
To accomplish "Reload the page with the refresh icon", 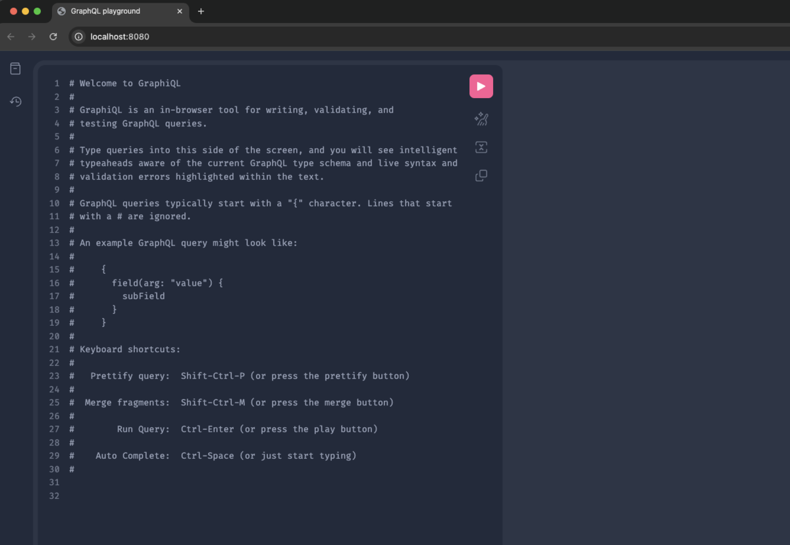I will coord(53,37).
